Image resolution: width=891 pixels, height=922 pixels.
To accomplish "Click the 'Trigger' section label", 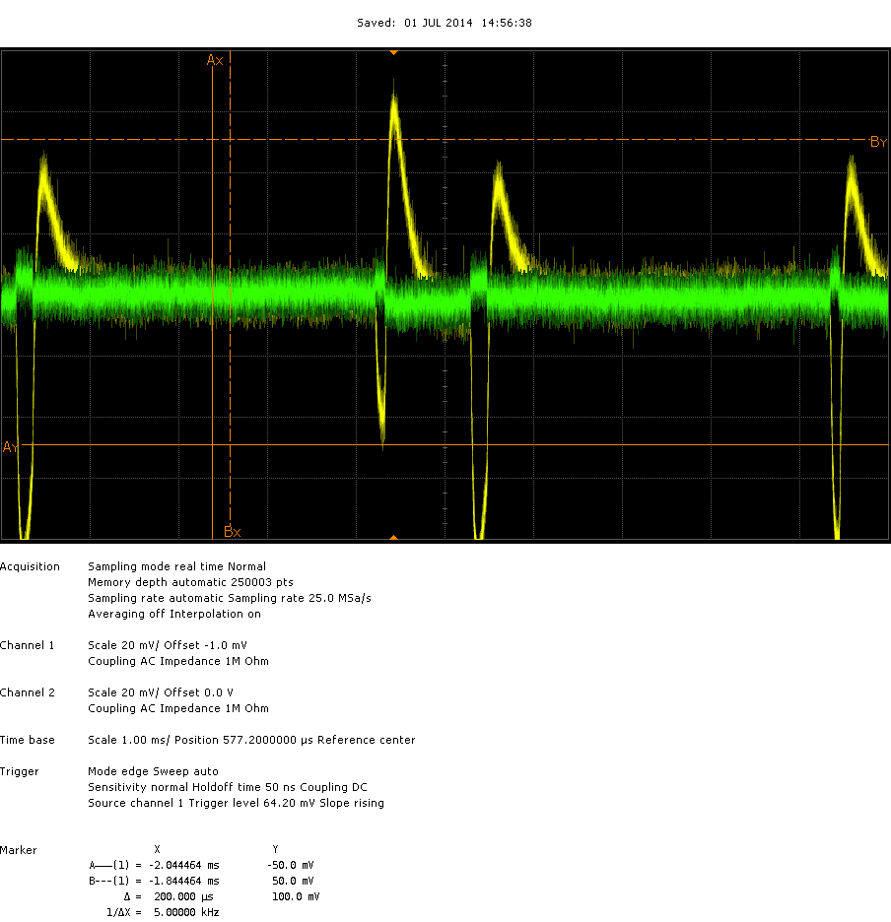I will (x=20, y=771).
